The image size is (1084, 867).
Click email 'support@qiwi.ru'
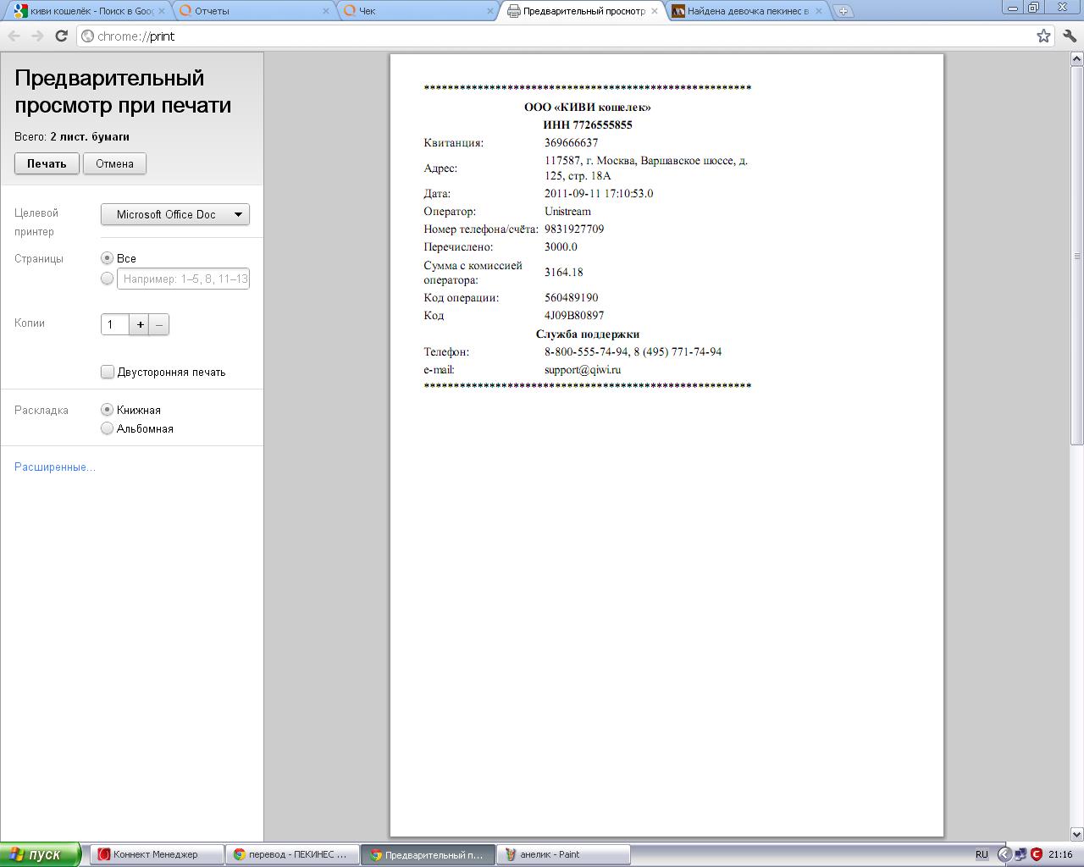(x=583, y=369)
